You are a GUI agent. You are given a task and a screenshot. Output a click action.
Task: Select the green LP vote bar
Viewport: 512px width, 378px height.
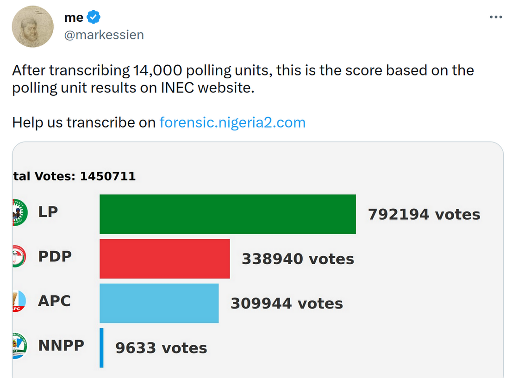(x=228, y=214)
